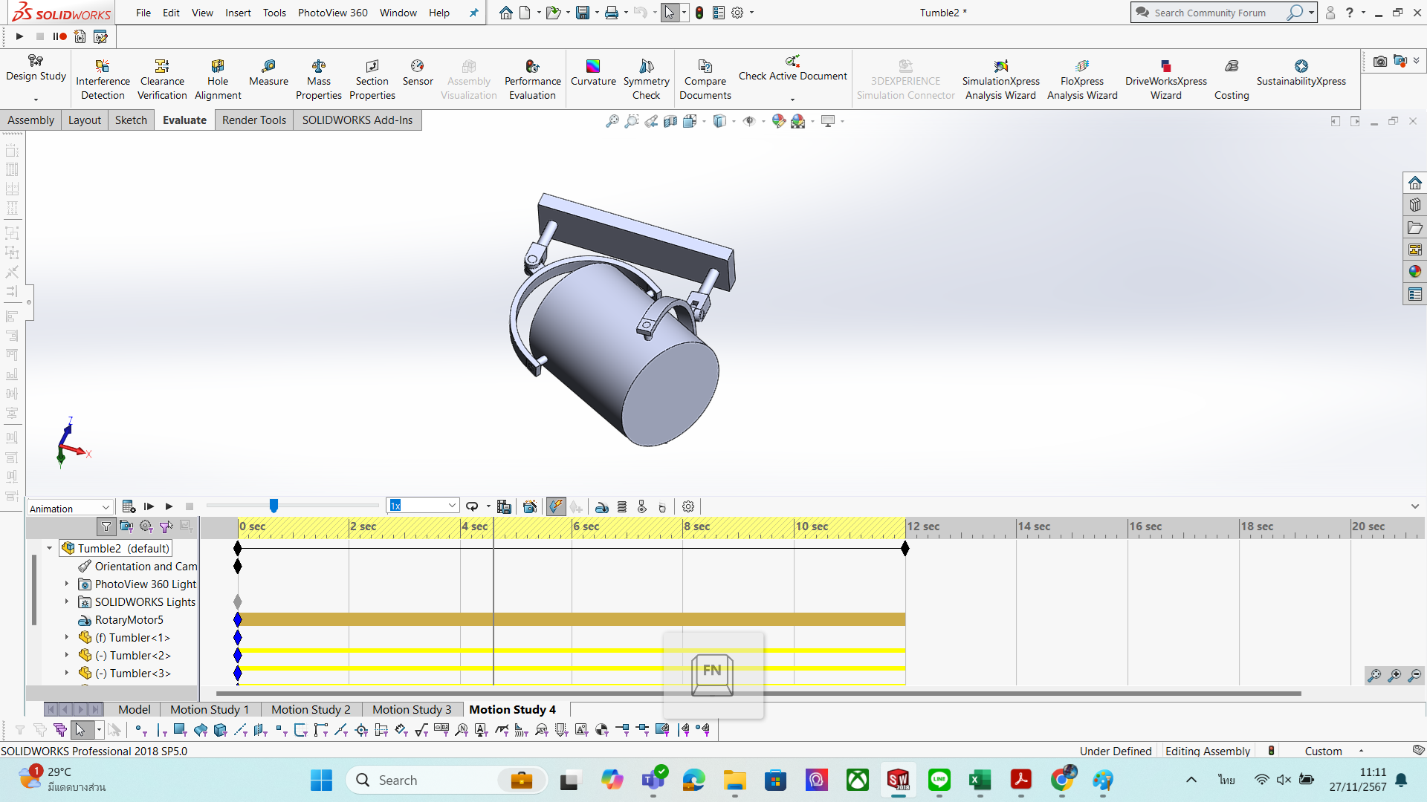1427x802 pixels.
Task: Toggle Filter Animated items
Action: pyautogui.click(x=126, y=526)
